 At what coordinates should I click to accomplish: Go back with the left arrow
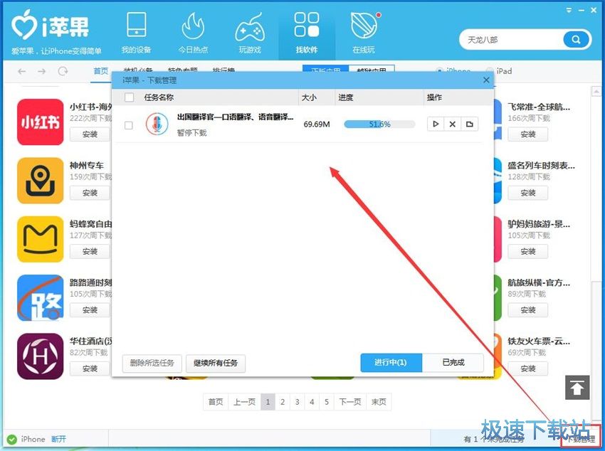click(x=22, y=71)
